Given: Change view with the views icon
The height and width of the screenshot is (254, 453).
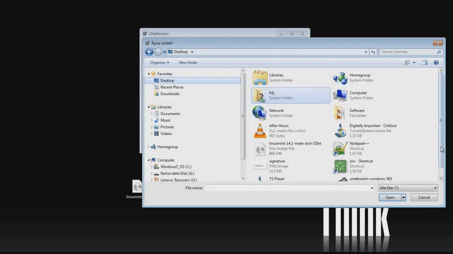Looking at the screenshot, I should click(407, 62).
